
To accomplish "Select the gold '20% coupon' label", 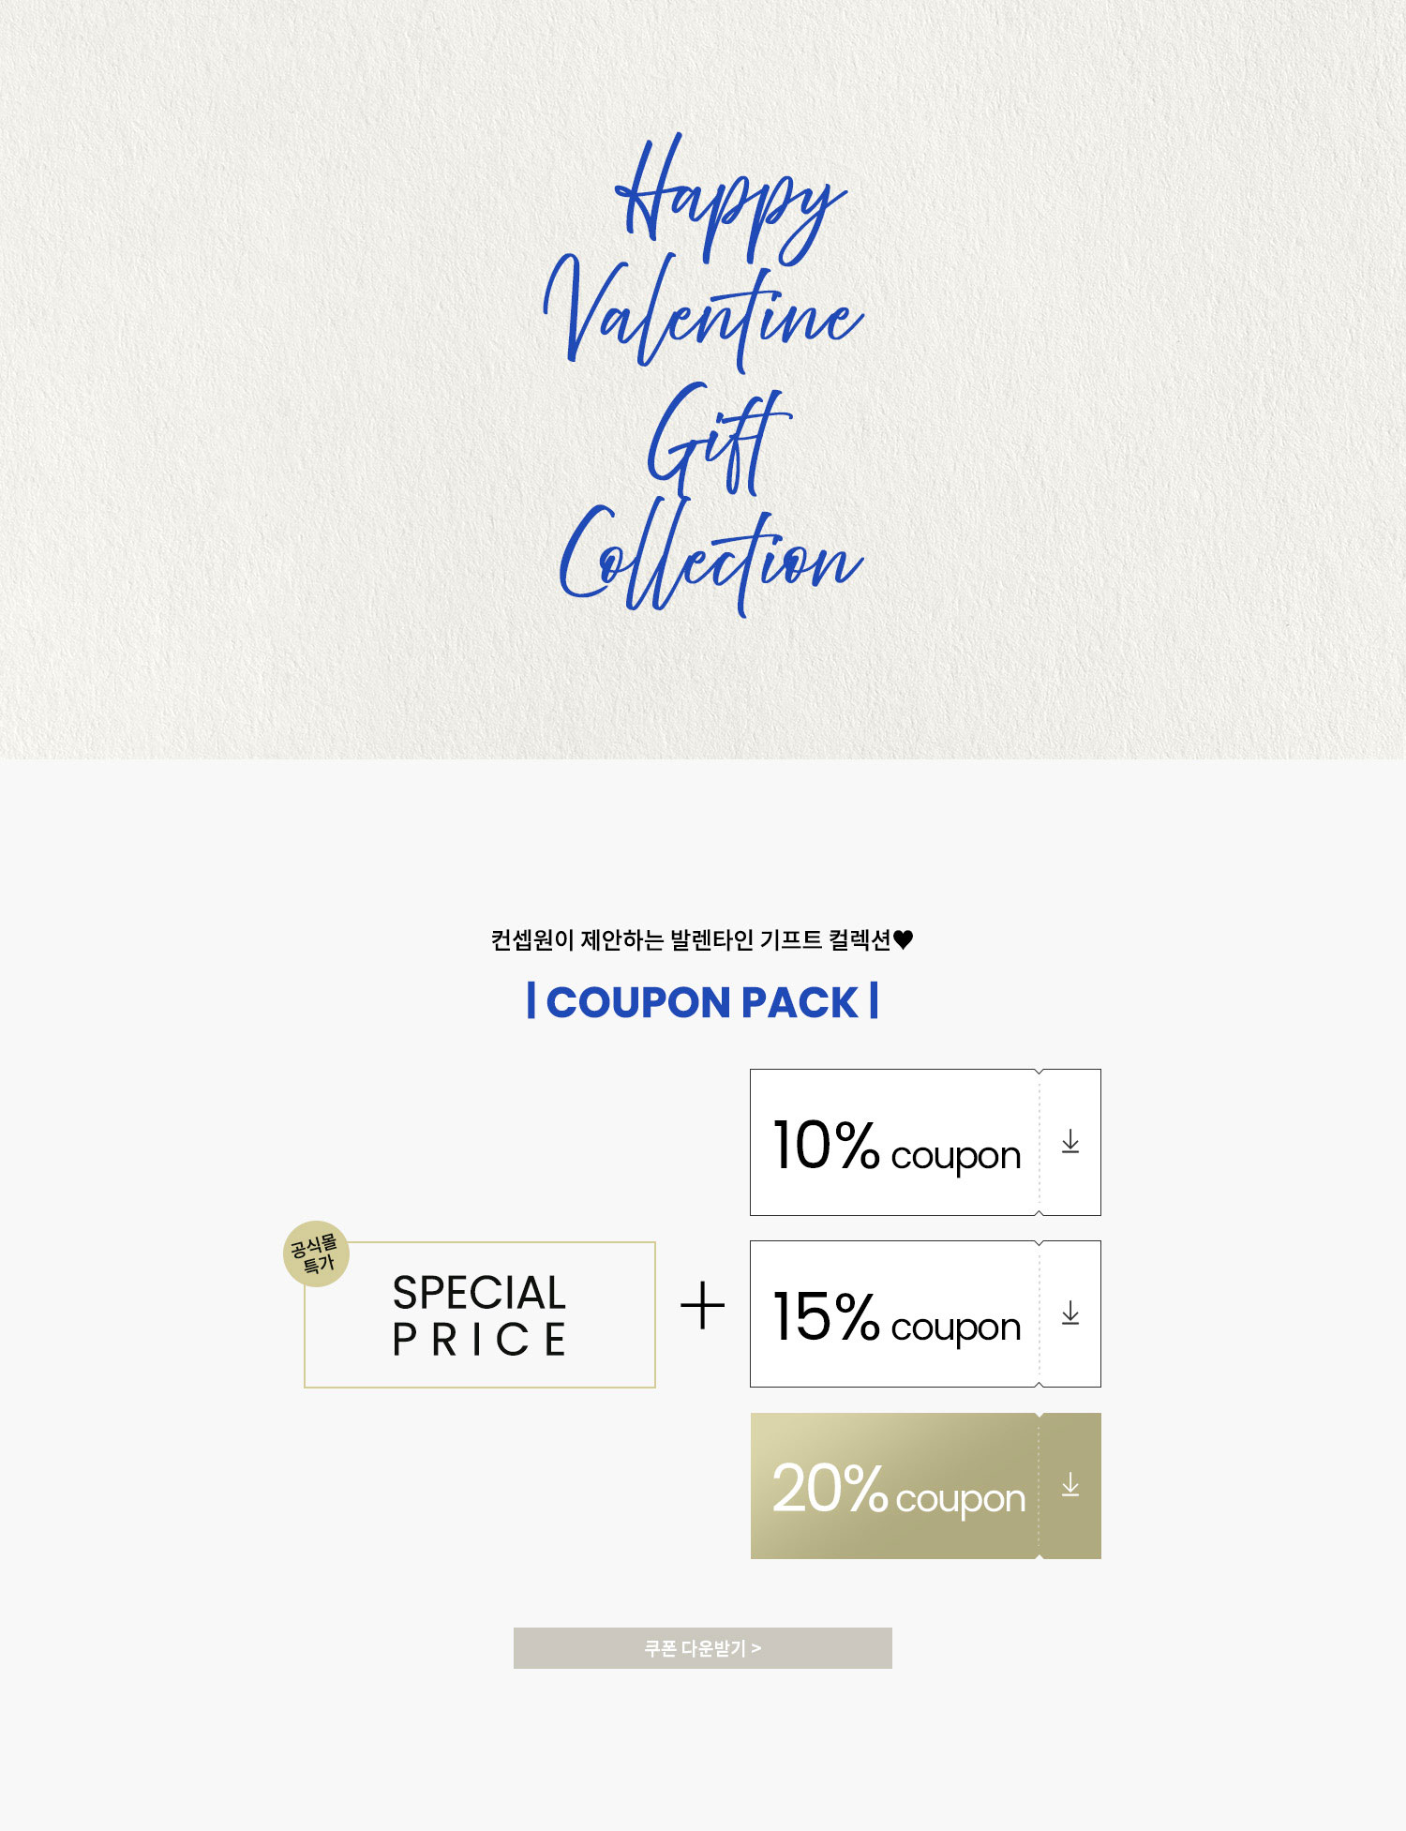I will click(898, 1490).
